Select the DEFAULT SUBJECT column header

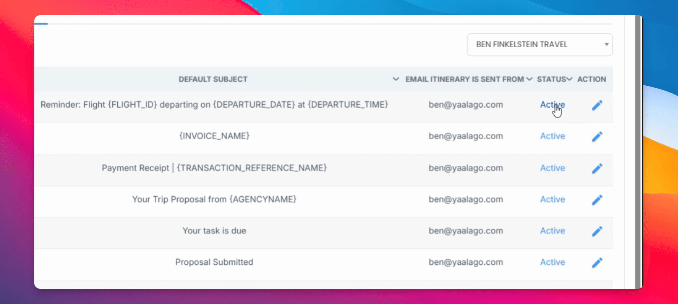pyautogui.click(x=213, y=79)
